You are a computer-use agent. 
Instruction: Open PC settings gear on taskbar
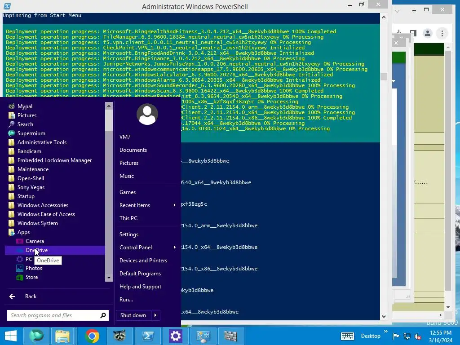pyautogui.click(x=176, y=336)
